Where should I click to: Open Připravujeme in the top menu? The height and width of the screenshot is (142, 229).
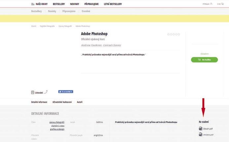pos(92,4)
